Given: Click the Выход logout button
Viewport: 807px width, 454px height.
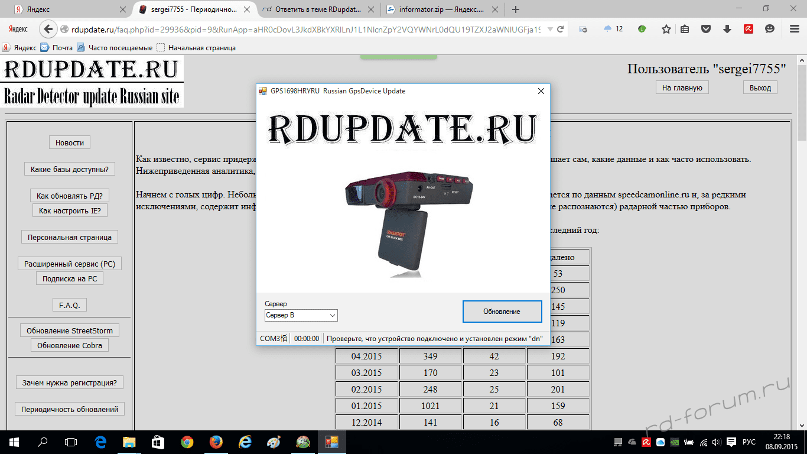Looking at the screenshot, I should coord(760,87).
